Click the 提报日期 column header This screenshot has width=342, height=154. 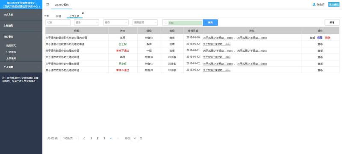(193, 31)
